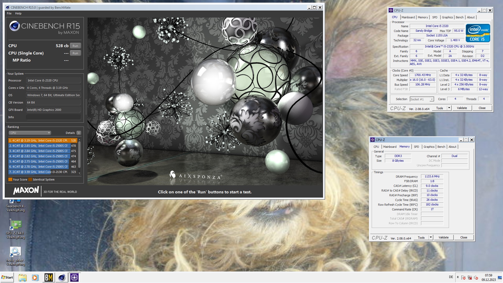Open the Socket #1 selection dropdown
Image resolution: width=503 pixels, height=283 pixels.
(x=422, y=99)
